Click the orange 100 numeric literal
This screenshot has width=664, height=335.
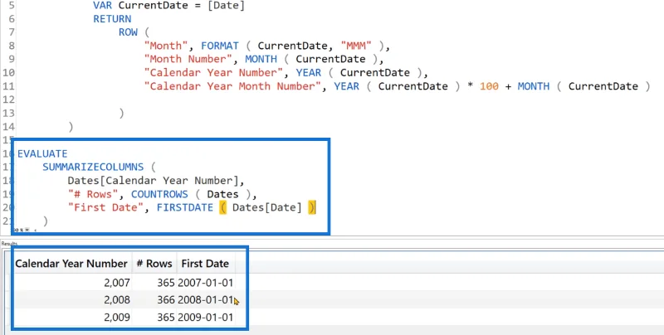(x=489, y=86)
